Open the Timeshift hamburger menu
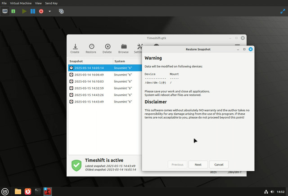The width and height of the screenshot is (288, 196). [x=237, y=45]
